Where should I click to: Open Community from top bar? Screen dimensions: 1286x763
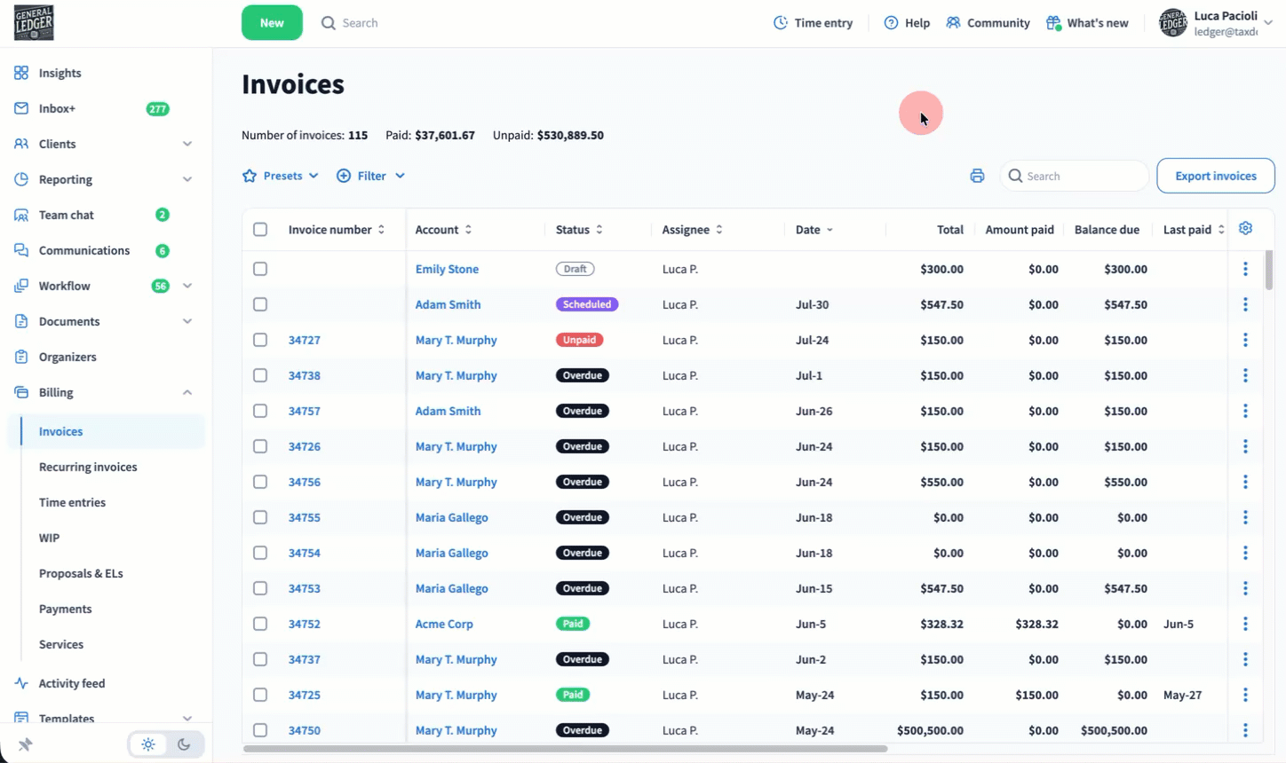click(988, 23)
